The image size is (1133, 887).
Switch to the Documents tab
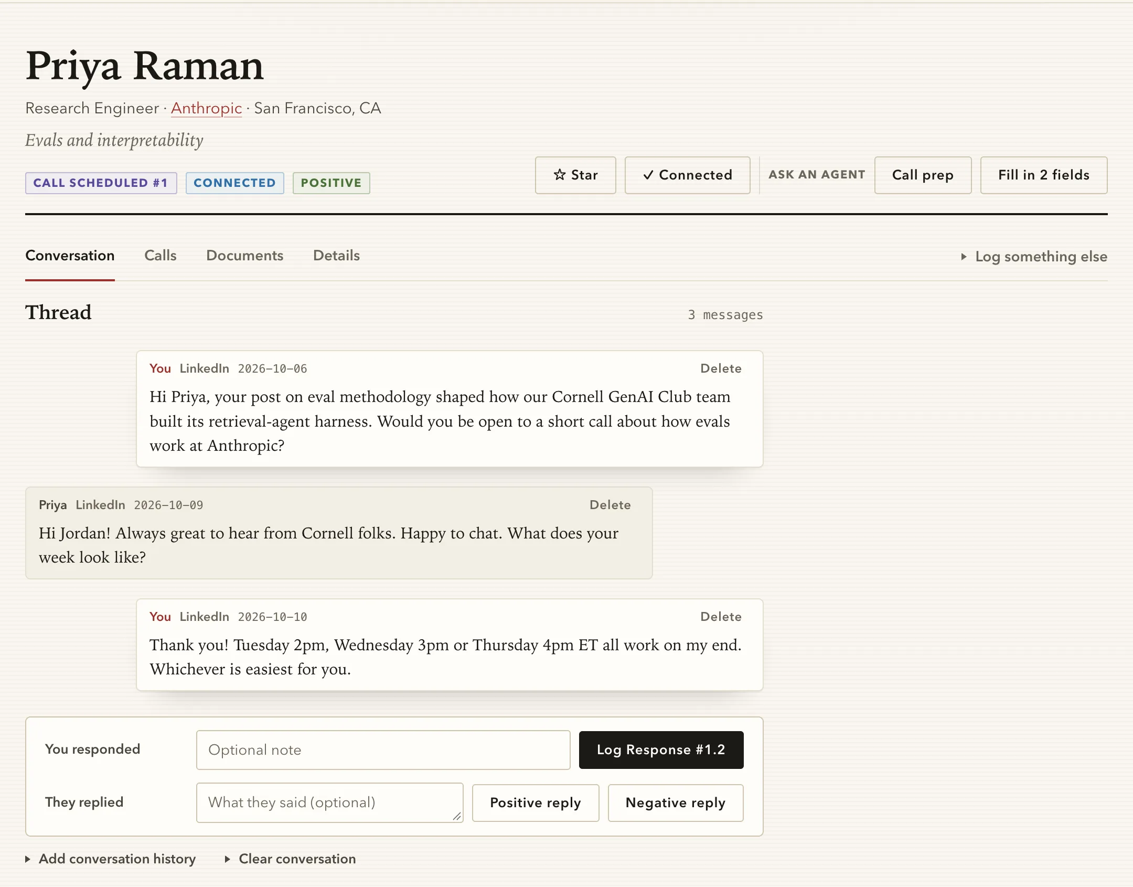tap(244, 256)
